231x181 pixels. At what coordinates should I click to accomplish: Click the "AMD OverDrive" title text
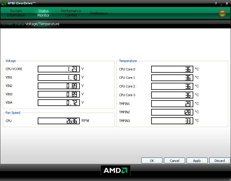pyautogui.click(x=21, y=3)
